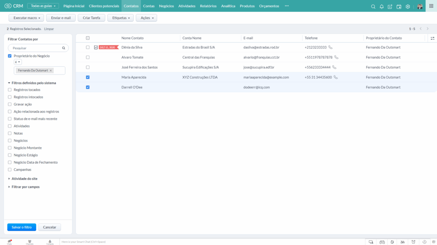Toggle the select-all checkbox in the table header

[x=88, y=38]
